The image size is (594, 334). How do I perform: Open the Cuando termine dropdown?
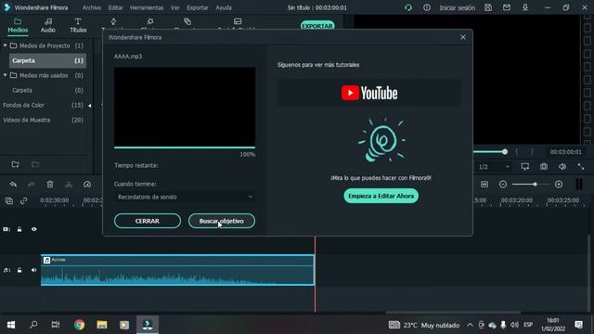[185, 197]
